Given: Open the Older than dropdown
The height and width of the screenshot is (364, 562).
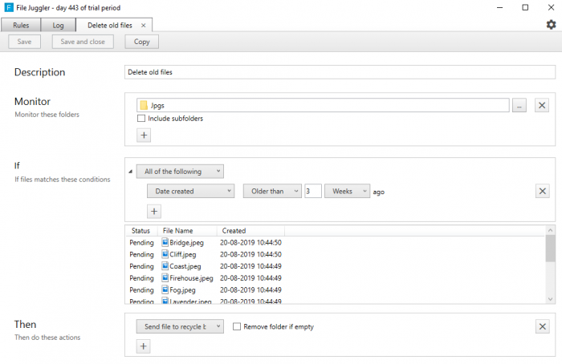Looking at the screenshot, I should tap(272, 191).
